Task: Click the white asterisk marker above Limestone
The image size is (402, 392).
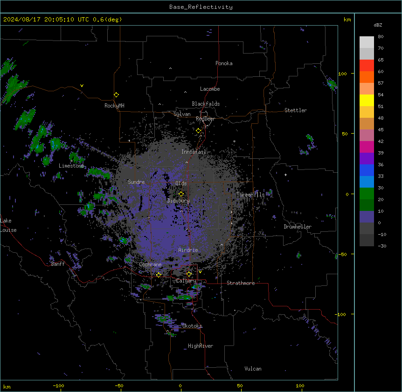Action: click(x=71, y=161)
